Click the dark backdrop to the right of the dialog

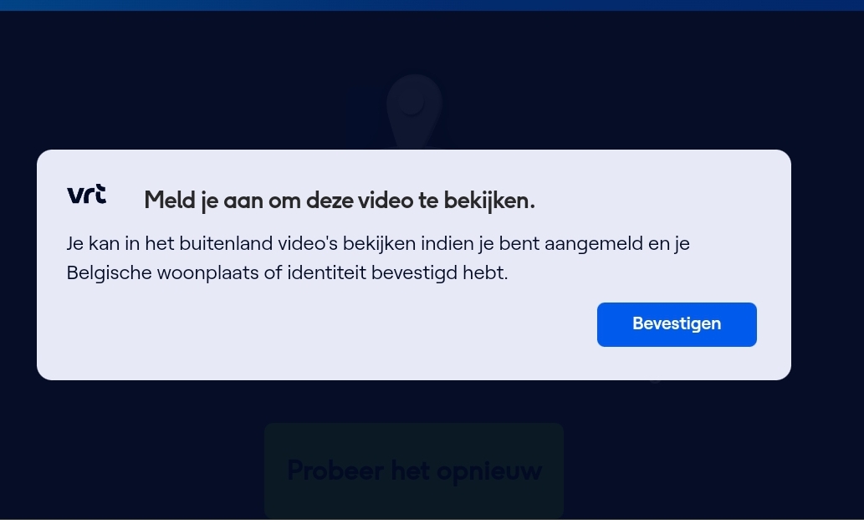pyautogui.click(x=828, y=264)
